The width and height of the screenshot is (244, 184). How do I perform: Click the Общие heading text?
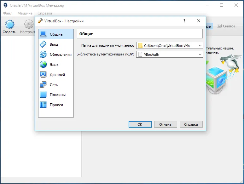pos(86,34)
